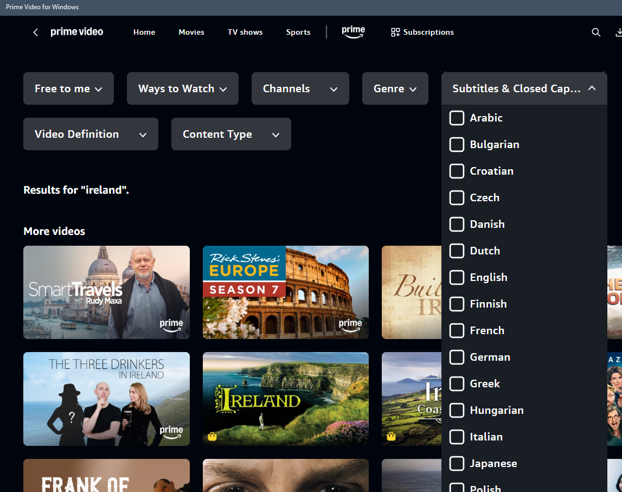Open the Ways to Watch filter

tap(182, 88)
